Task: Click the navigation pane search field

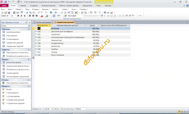Action: pyautogui.click(x=15, y=26)
